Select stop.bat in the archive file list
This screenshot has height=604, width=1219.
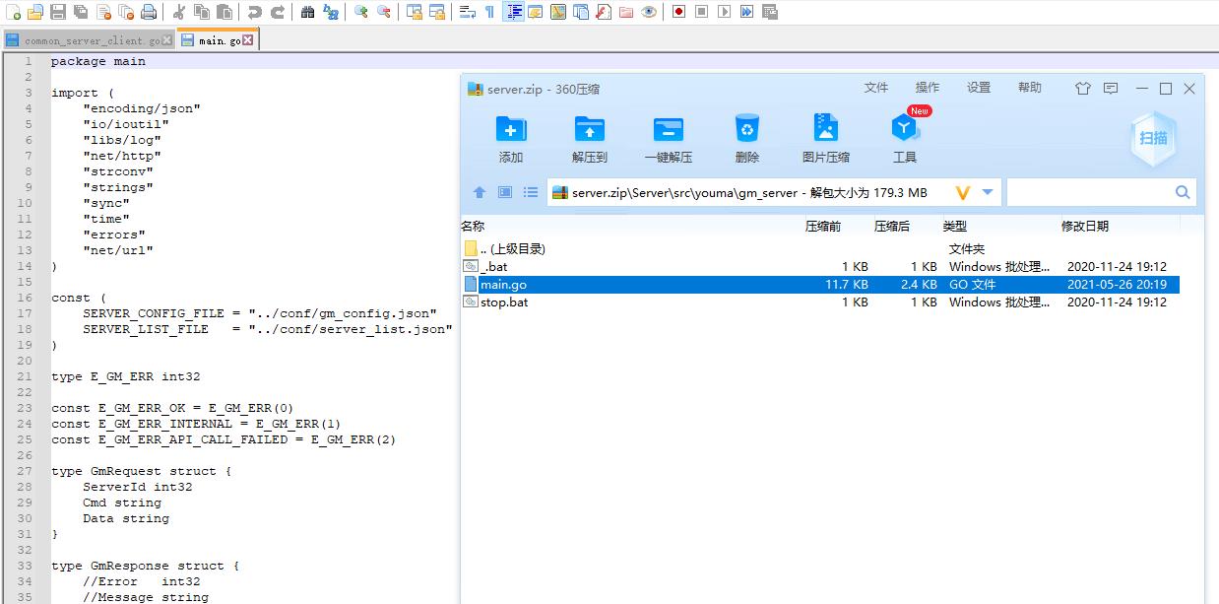coord(504,302)
